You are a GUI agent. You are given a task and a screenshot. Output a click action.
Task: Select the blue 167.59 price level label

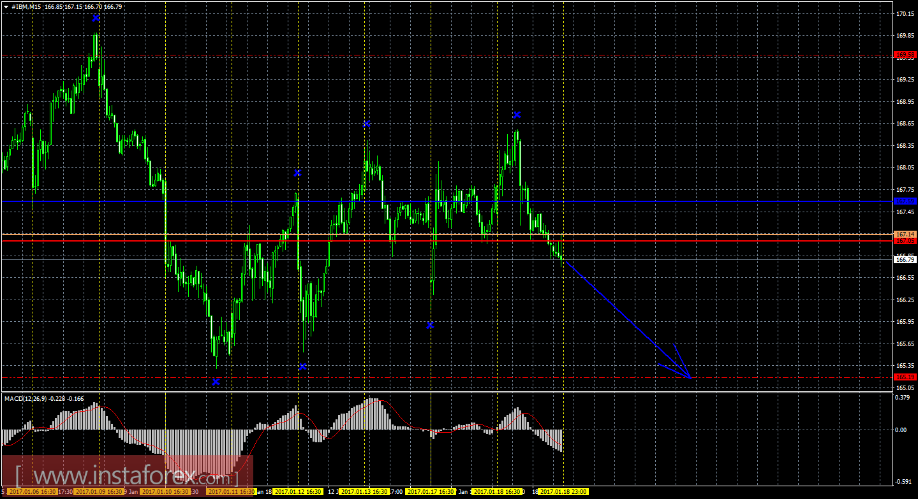pyautogui.click(x=905, y=201)
